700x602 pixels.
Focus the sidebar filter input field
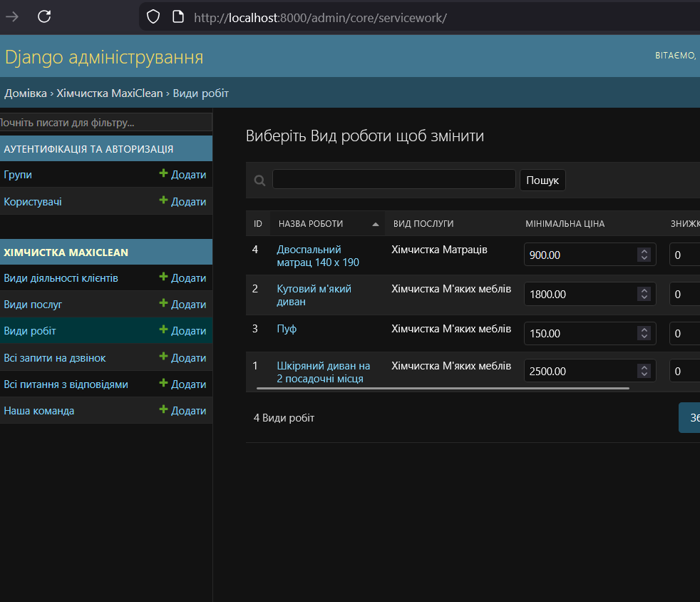click(x=105, y=123)
